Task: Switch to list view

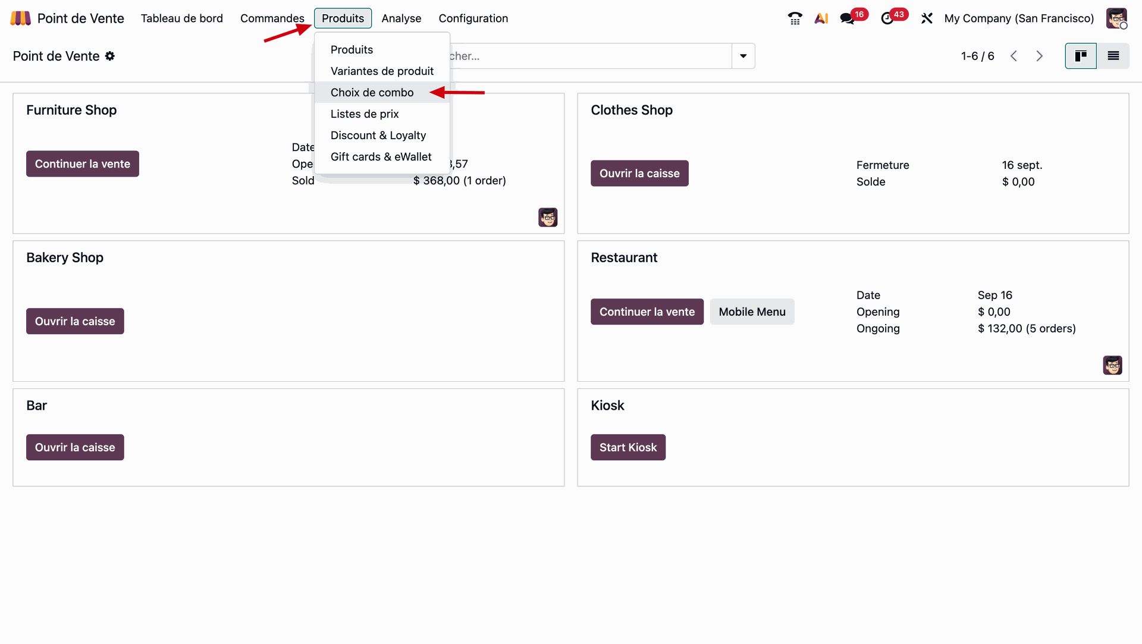Action: 1113,56
